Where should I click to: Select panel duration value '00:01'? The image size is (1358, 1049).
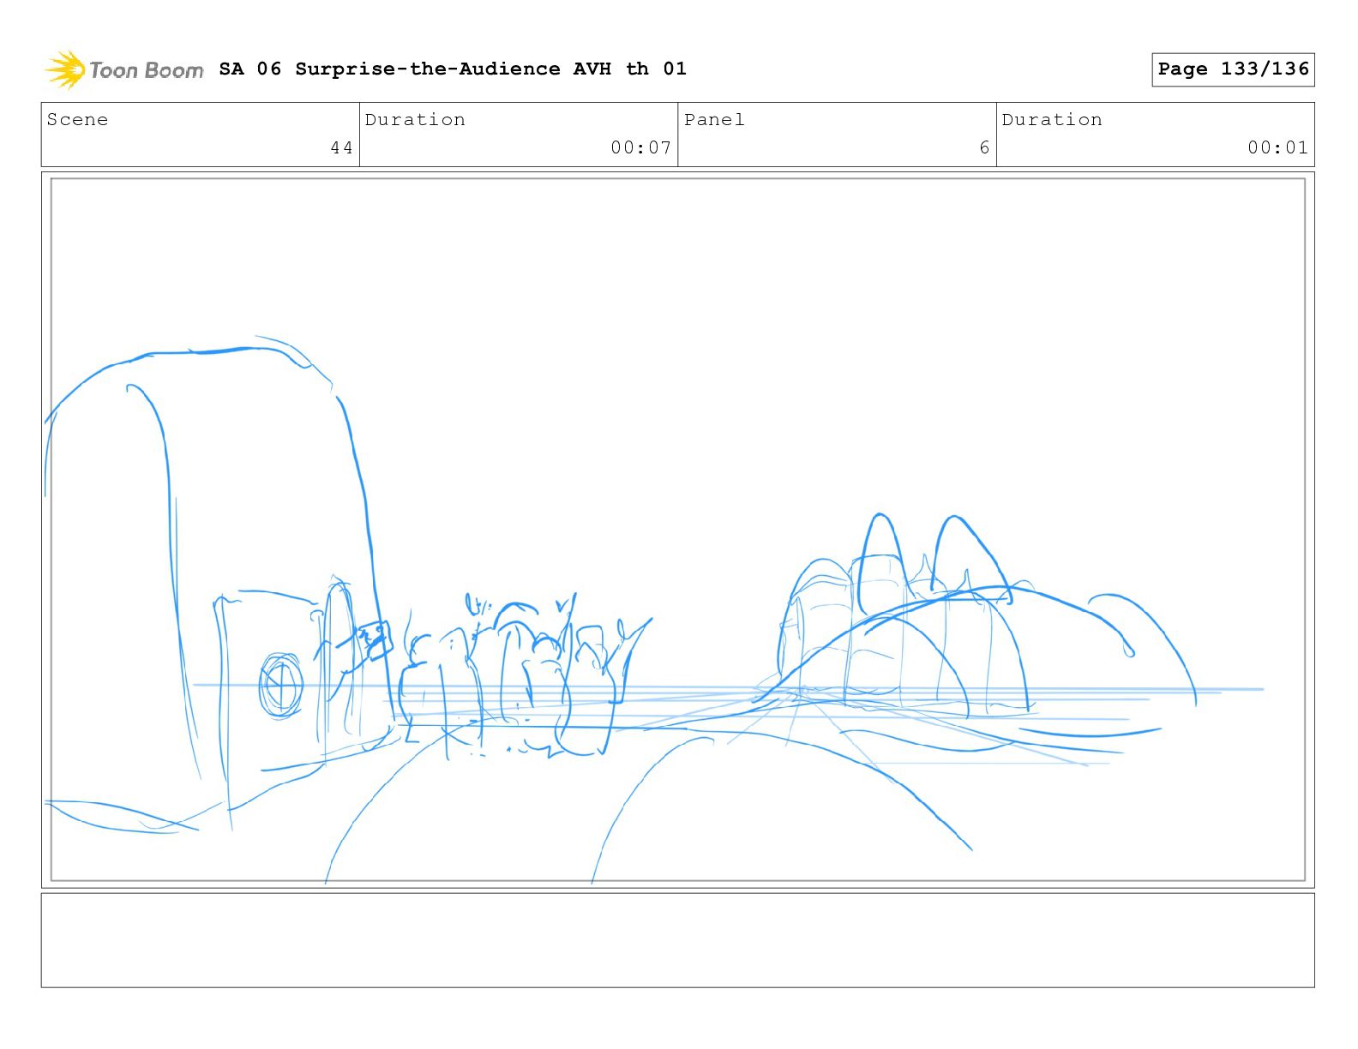tap(1277, 147)
